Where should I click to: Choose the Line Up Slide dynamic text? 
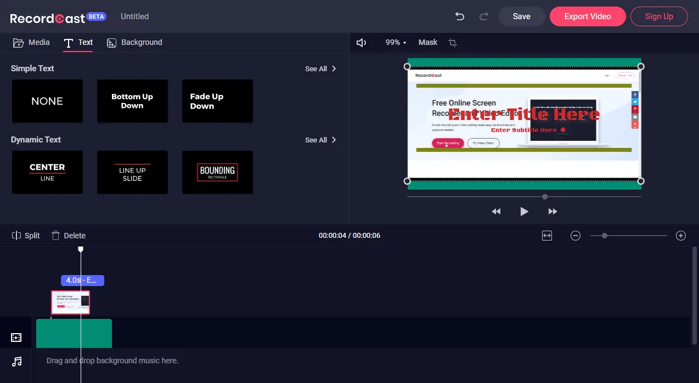(132, 172)
